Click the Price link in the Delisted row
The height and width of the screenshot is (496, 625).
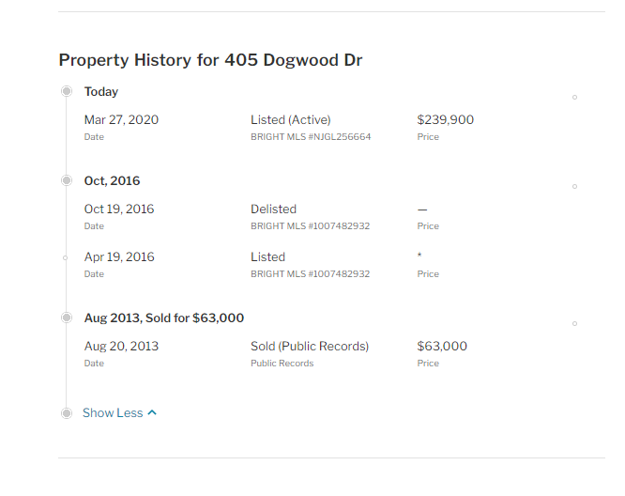click(x=428, y=226)
